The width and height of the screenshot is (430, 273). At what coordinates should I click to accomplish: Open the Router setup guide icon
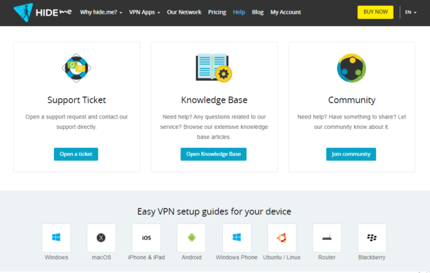point(327,238)
